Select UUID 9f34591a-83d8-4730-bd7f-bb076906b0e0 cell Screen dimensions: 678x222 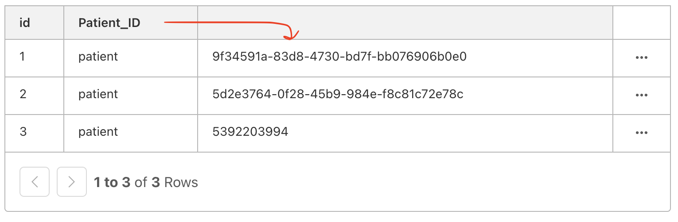click(405, 58)
